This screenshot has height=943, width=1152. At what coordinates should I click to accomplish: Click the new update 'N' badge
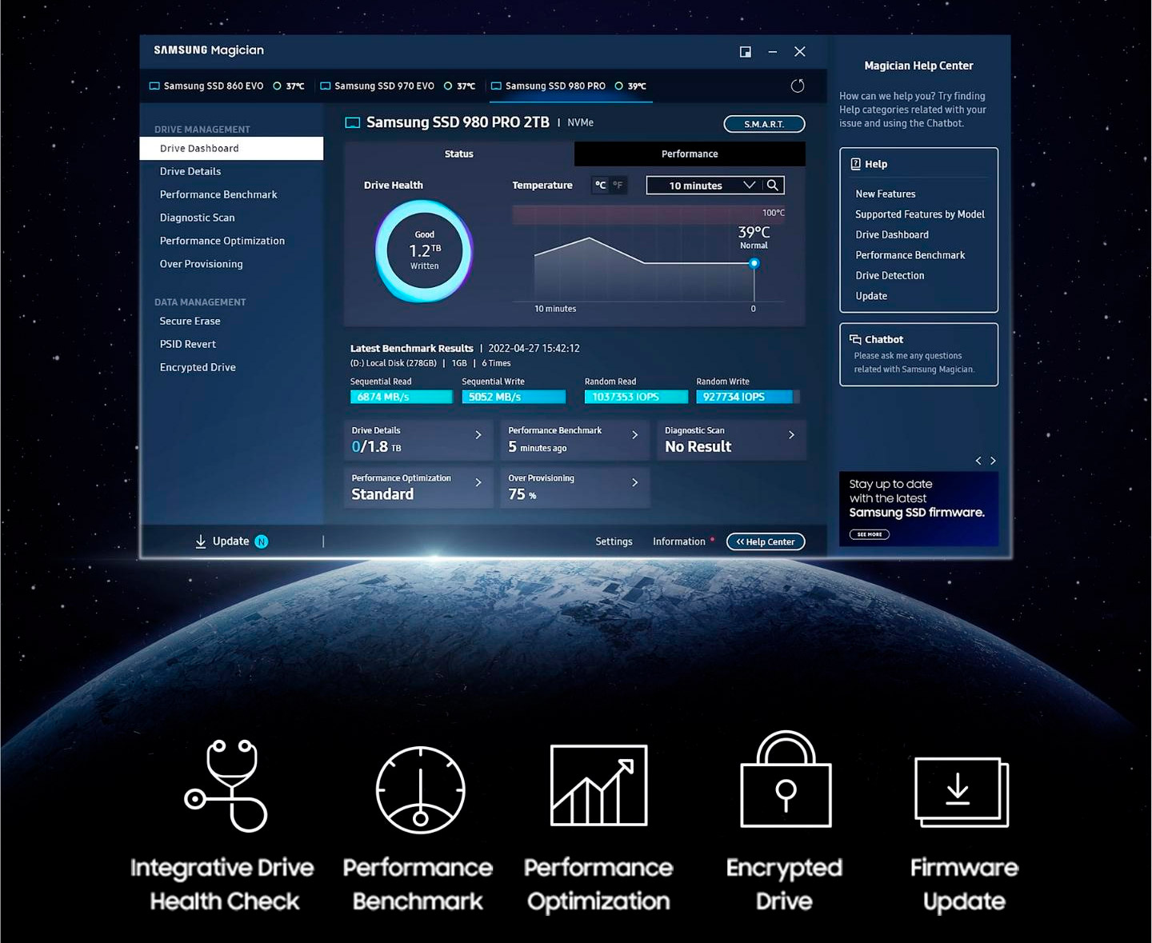pos(262,541)
